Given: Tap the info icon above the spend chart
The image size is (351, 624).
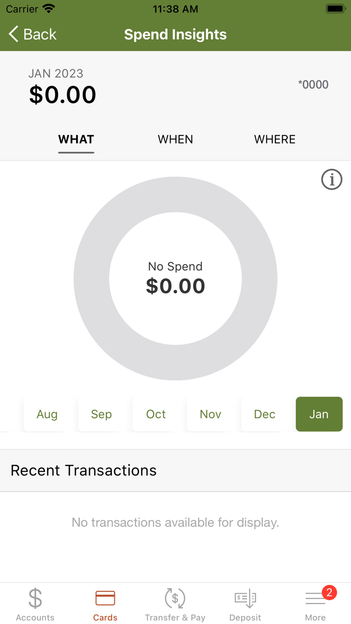Looking at the screenshot, I should point(331,179).
